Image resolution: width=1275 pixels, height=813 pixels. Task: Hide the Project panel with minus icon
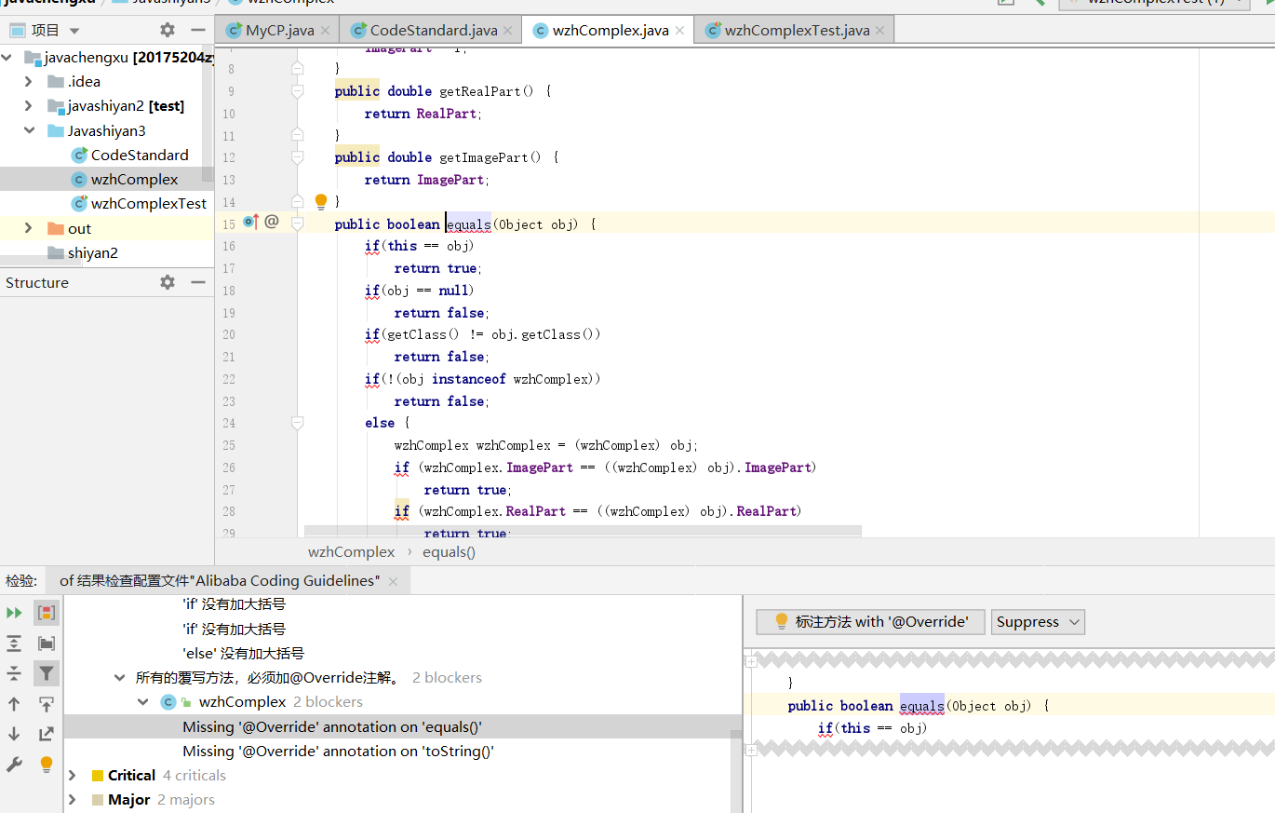pos(197,30)
